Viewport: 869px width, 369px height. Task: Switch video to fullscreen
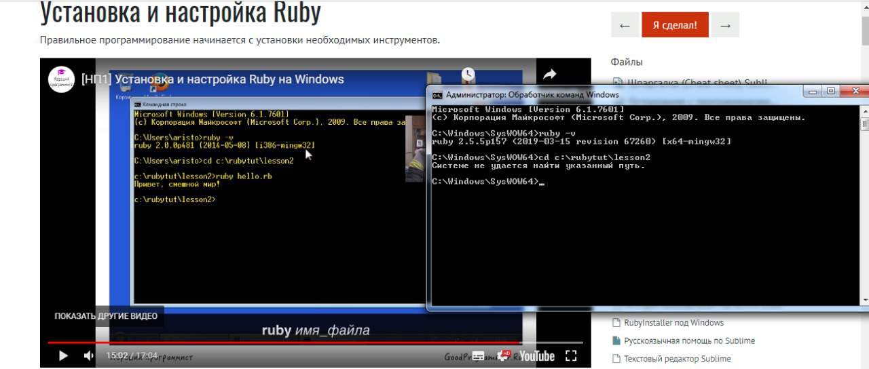pos(571,355)
